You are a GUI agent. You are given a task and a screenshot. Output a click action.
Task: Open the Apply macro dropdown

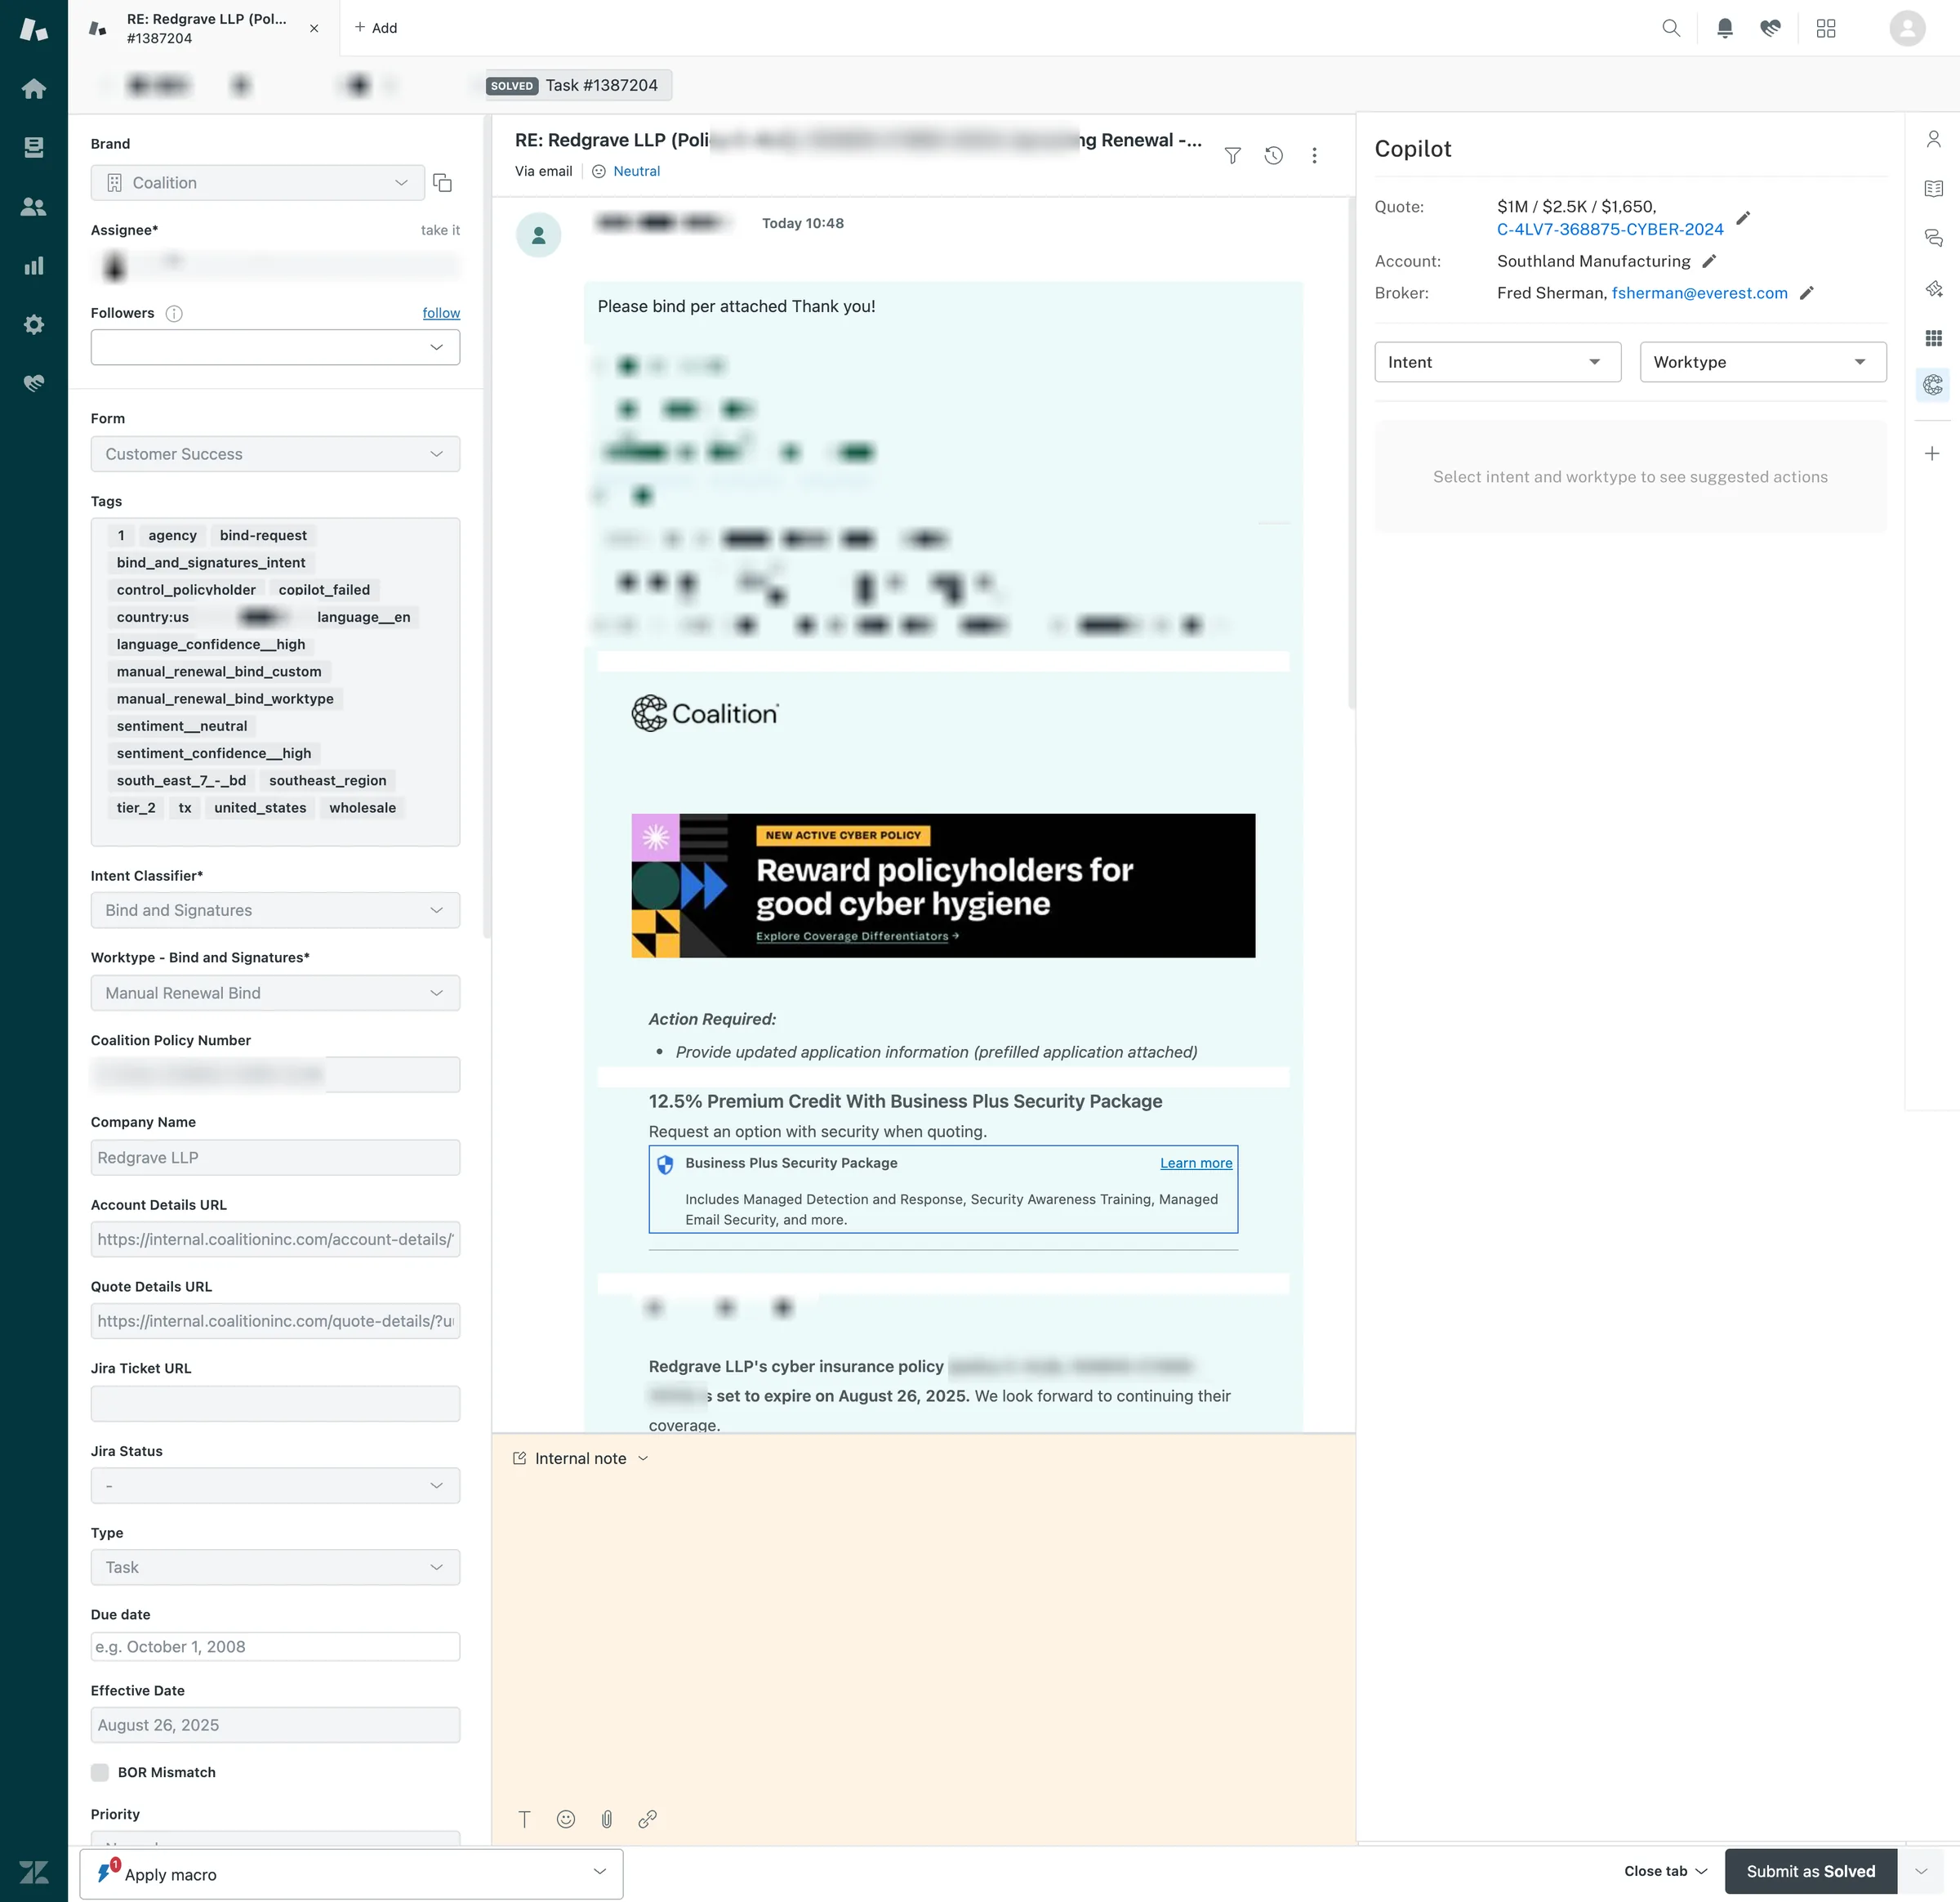point(351,1874)
